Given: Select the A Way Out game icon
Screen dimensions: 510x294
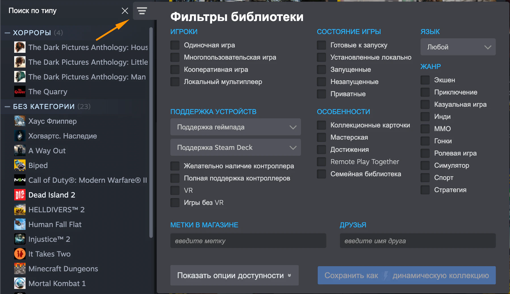Looking at the screenshot, I should (20, 150).
